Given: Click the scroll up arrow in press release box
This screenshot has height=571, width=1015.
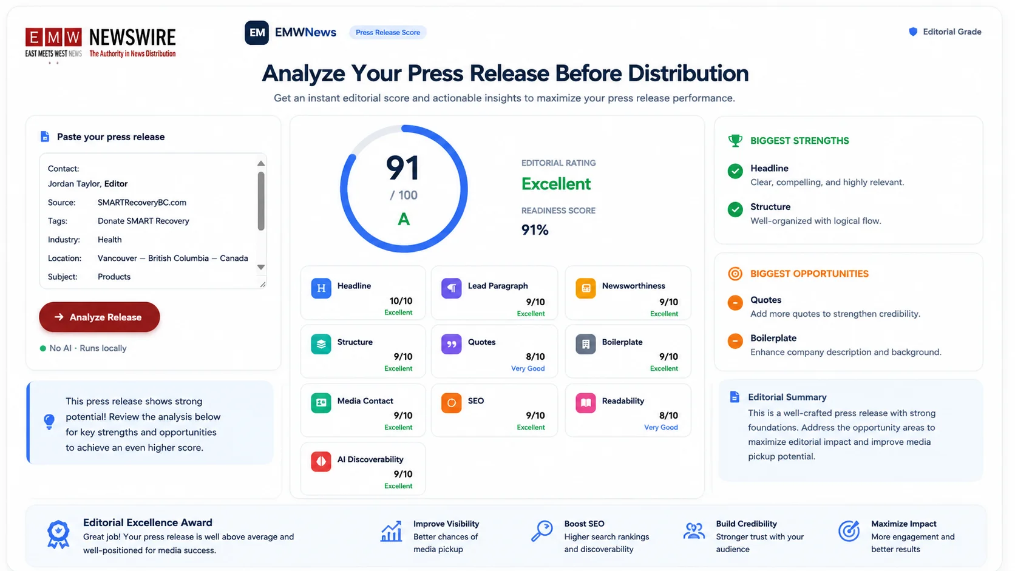Looking at the screenshot, I should coord(261,163).
